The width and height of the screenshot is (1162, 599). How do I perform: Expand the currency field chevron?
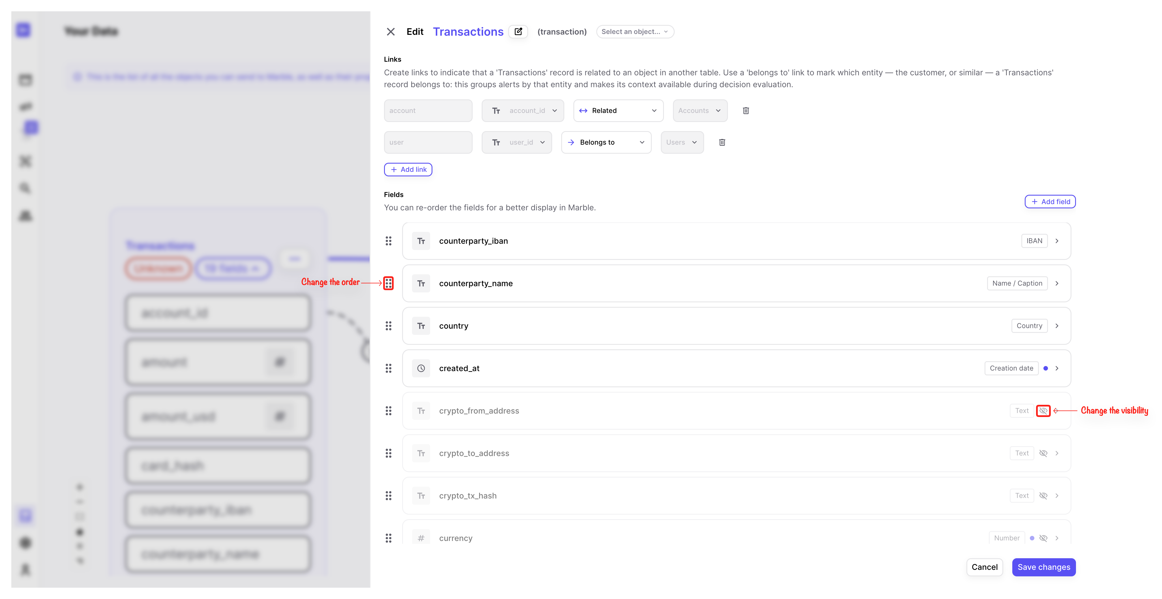click(x=1057, y=538)
